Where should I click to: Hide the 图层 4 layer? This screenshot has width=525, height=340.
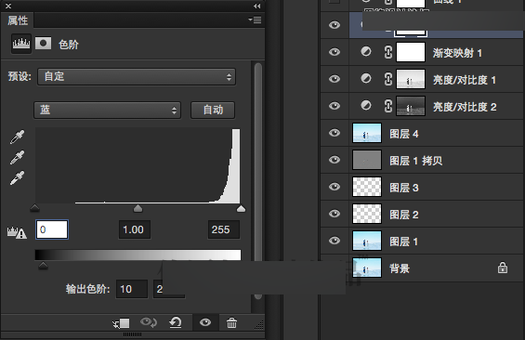point(335,133)
